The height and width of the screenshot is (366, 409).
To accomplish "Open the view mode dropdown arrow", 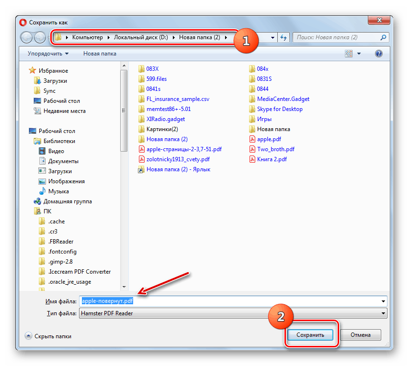I will [359, 54].
